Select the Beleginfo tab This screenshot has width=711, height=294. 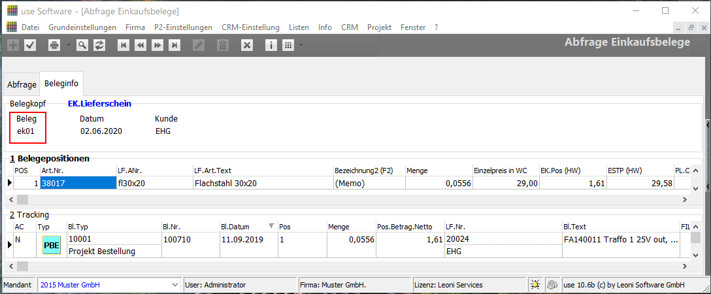[x=61, y=84]
